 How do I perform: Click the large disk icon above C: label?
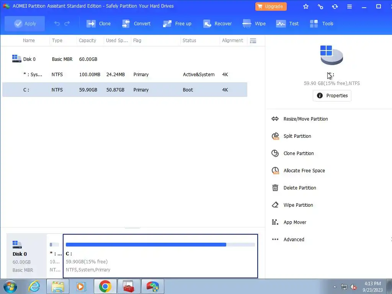(x=332, y=55)
